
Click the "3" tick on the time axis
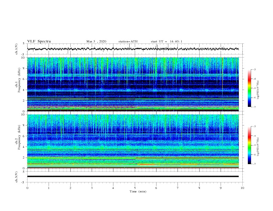coord(92,188)
